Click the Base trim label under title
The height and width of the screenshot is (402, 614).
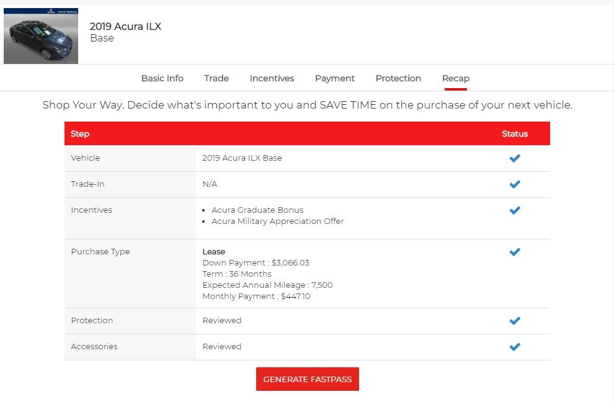102,38
